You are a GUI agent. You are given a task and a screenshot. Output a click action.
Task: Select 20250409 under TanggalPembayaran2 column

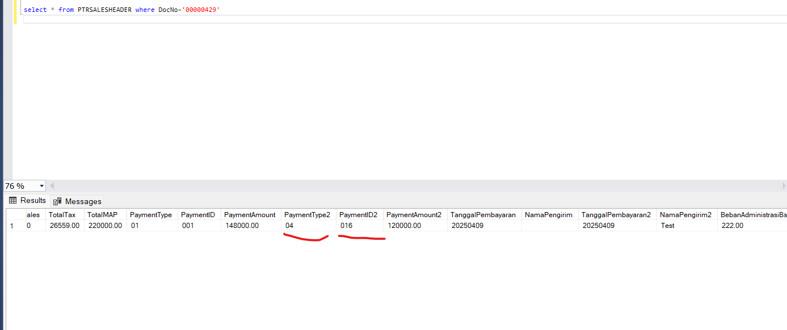(x=618, y=226)
